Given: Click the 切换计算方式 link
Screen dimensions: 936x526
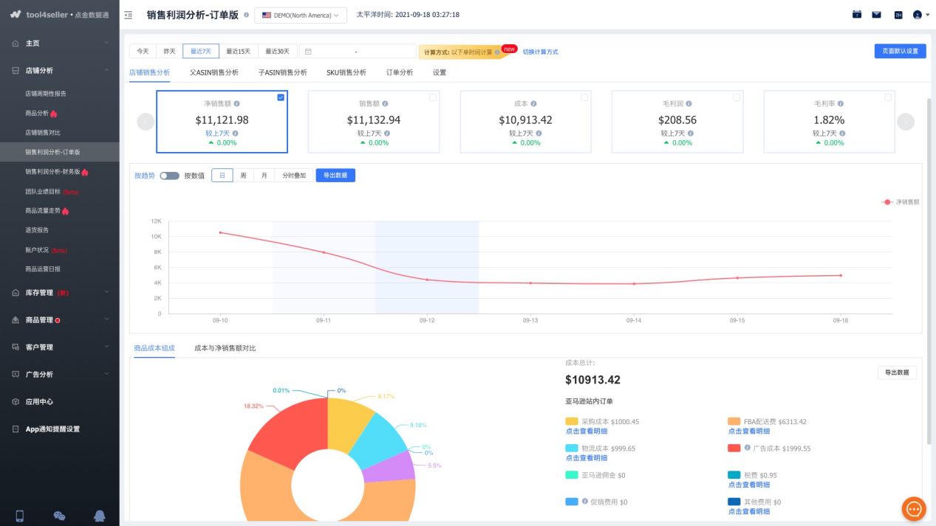Looking at the screenshot, I should [541, 52].
